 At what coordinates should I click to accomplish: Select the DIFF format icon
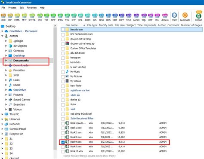122,17
